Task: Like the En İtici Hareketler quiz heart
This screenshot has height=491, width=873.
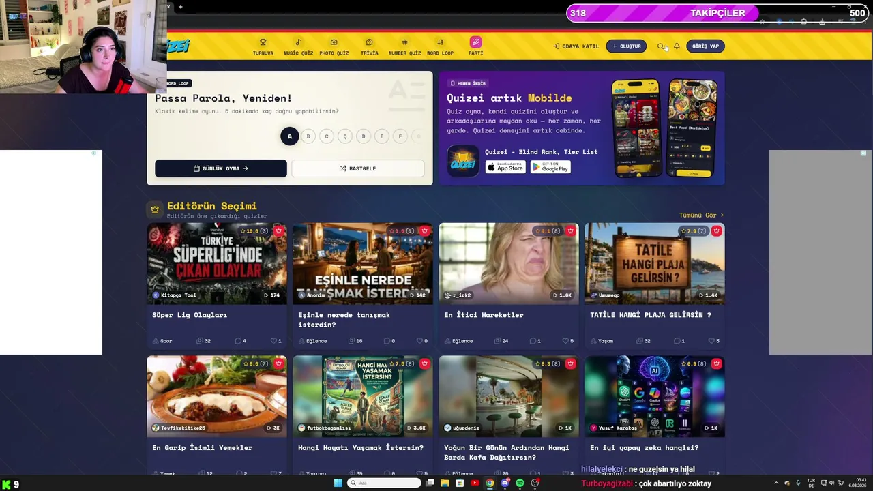Action: tap(565, 341)
